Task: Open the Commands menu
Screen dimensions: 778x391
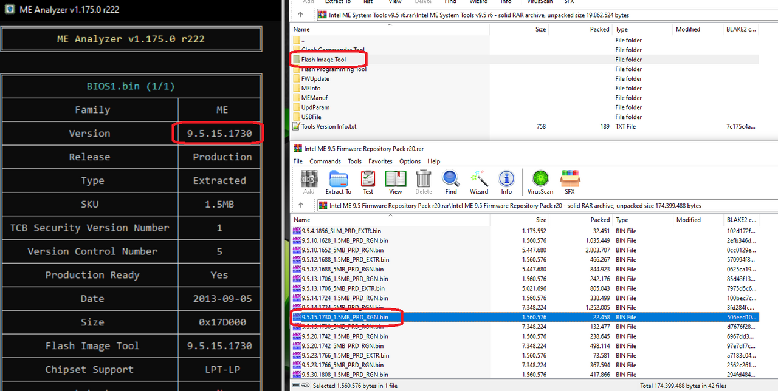Action: point(325,161)
